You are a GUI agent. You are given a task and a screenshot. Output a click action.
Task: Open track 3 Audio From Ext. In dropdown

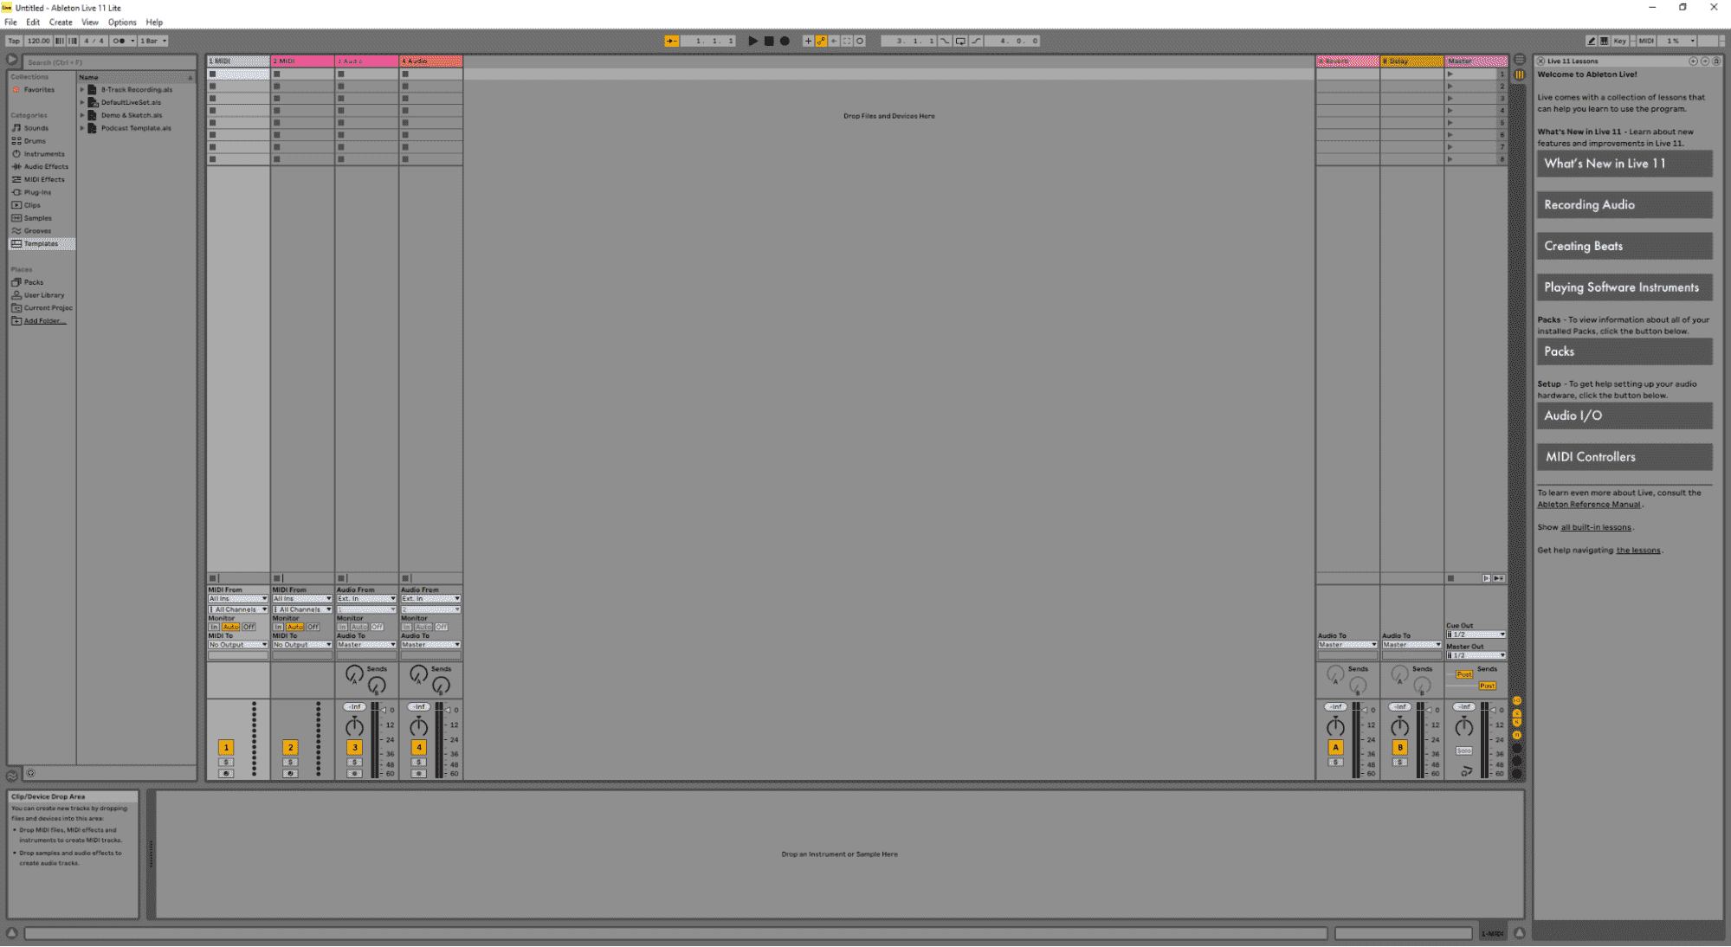[x=366, y=599]
